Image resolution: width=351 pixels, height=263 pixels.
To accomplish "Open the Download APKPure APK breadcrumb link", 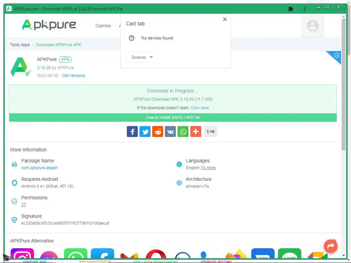I will [x=58, y=45].
